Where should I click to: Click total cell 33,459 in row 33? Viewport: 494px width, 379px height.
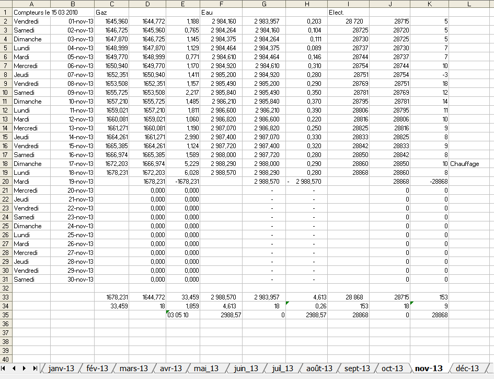(x=183, y=297)
